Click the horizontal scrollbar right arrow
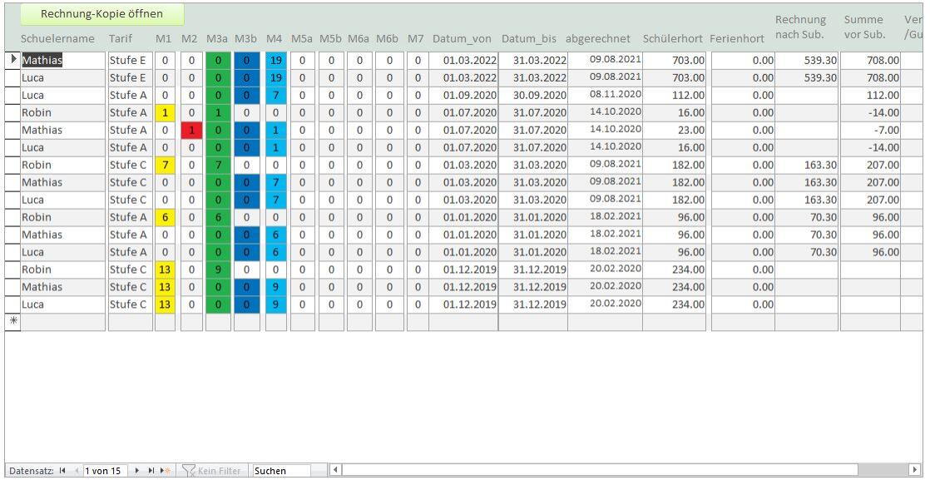The width and height of the screenshot is (930, 480). coord(916,470)
